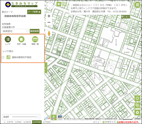This screenshot has height=124, width=142.
Task: Click the pan compass control
Action: (x=50, y=6)
